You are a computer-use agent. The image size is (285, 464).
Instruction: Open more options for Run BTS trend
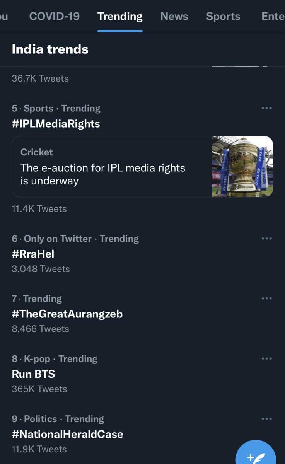[x=266, y=359]
